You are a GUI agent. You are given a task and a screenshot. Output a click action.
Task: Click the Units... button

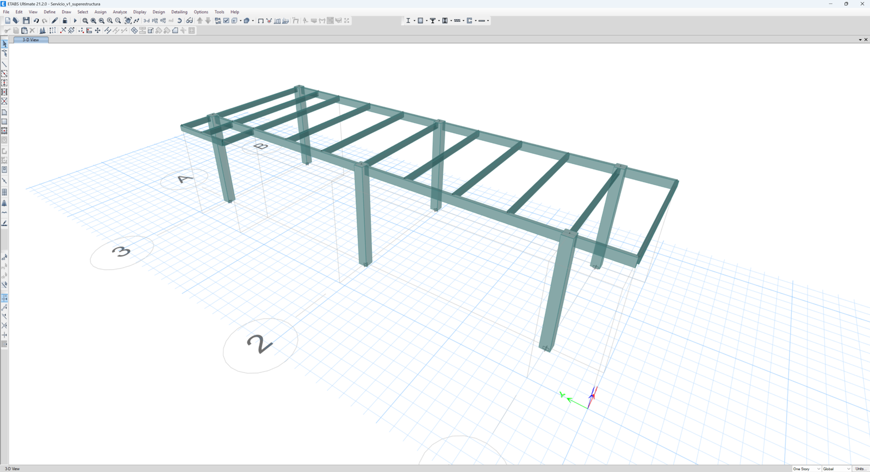[x=861, y=469]
